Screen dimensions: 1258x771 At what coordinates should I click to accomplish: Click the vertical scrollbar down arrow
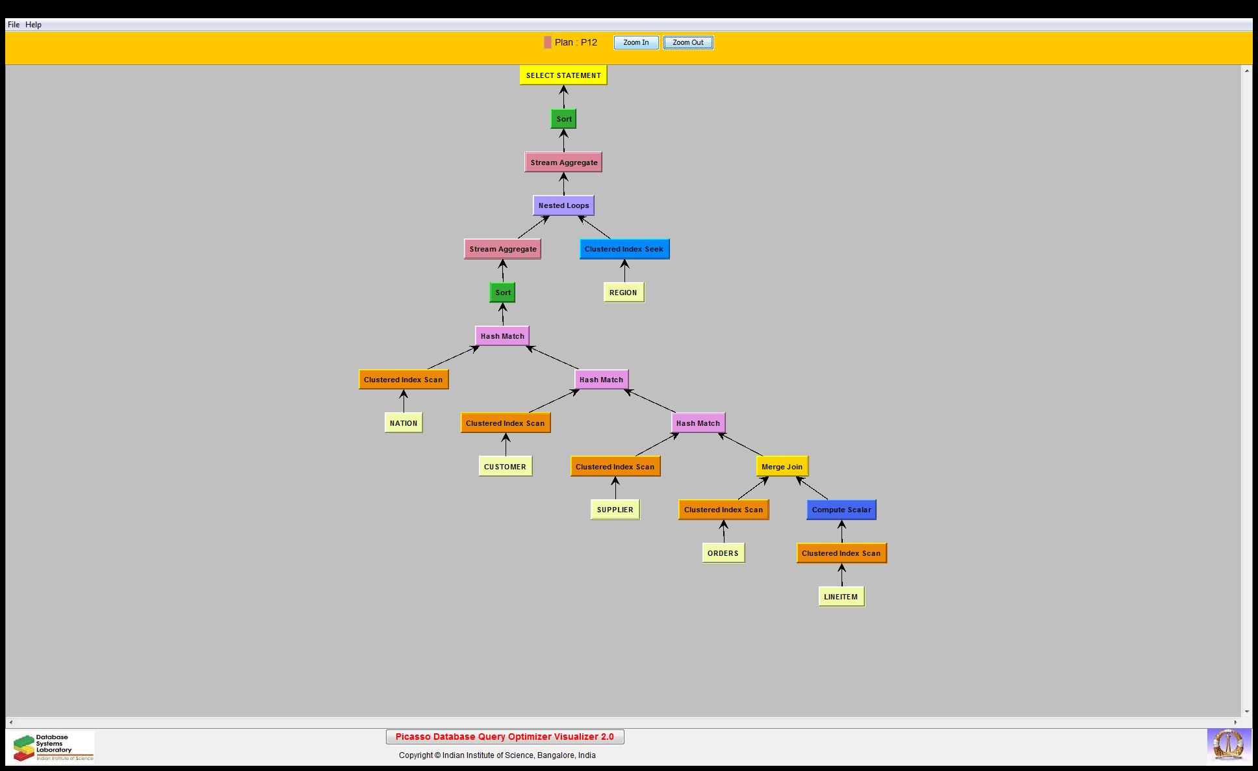coord(1246,712)
